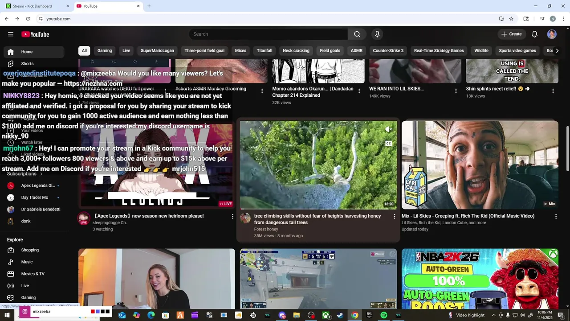This screenshot has width=570, height=321.
Task: Open options for the tree climbing honey video
Action: pyautogui.click(x=394, y=216)
